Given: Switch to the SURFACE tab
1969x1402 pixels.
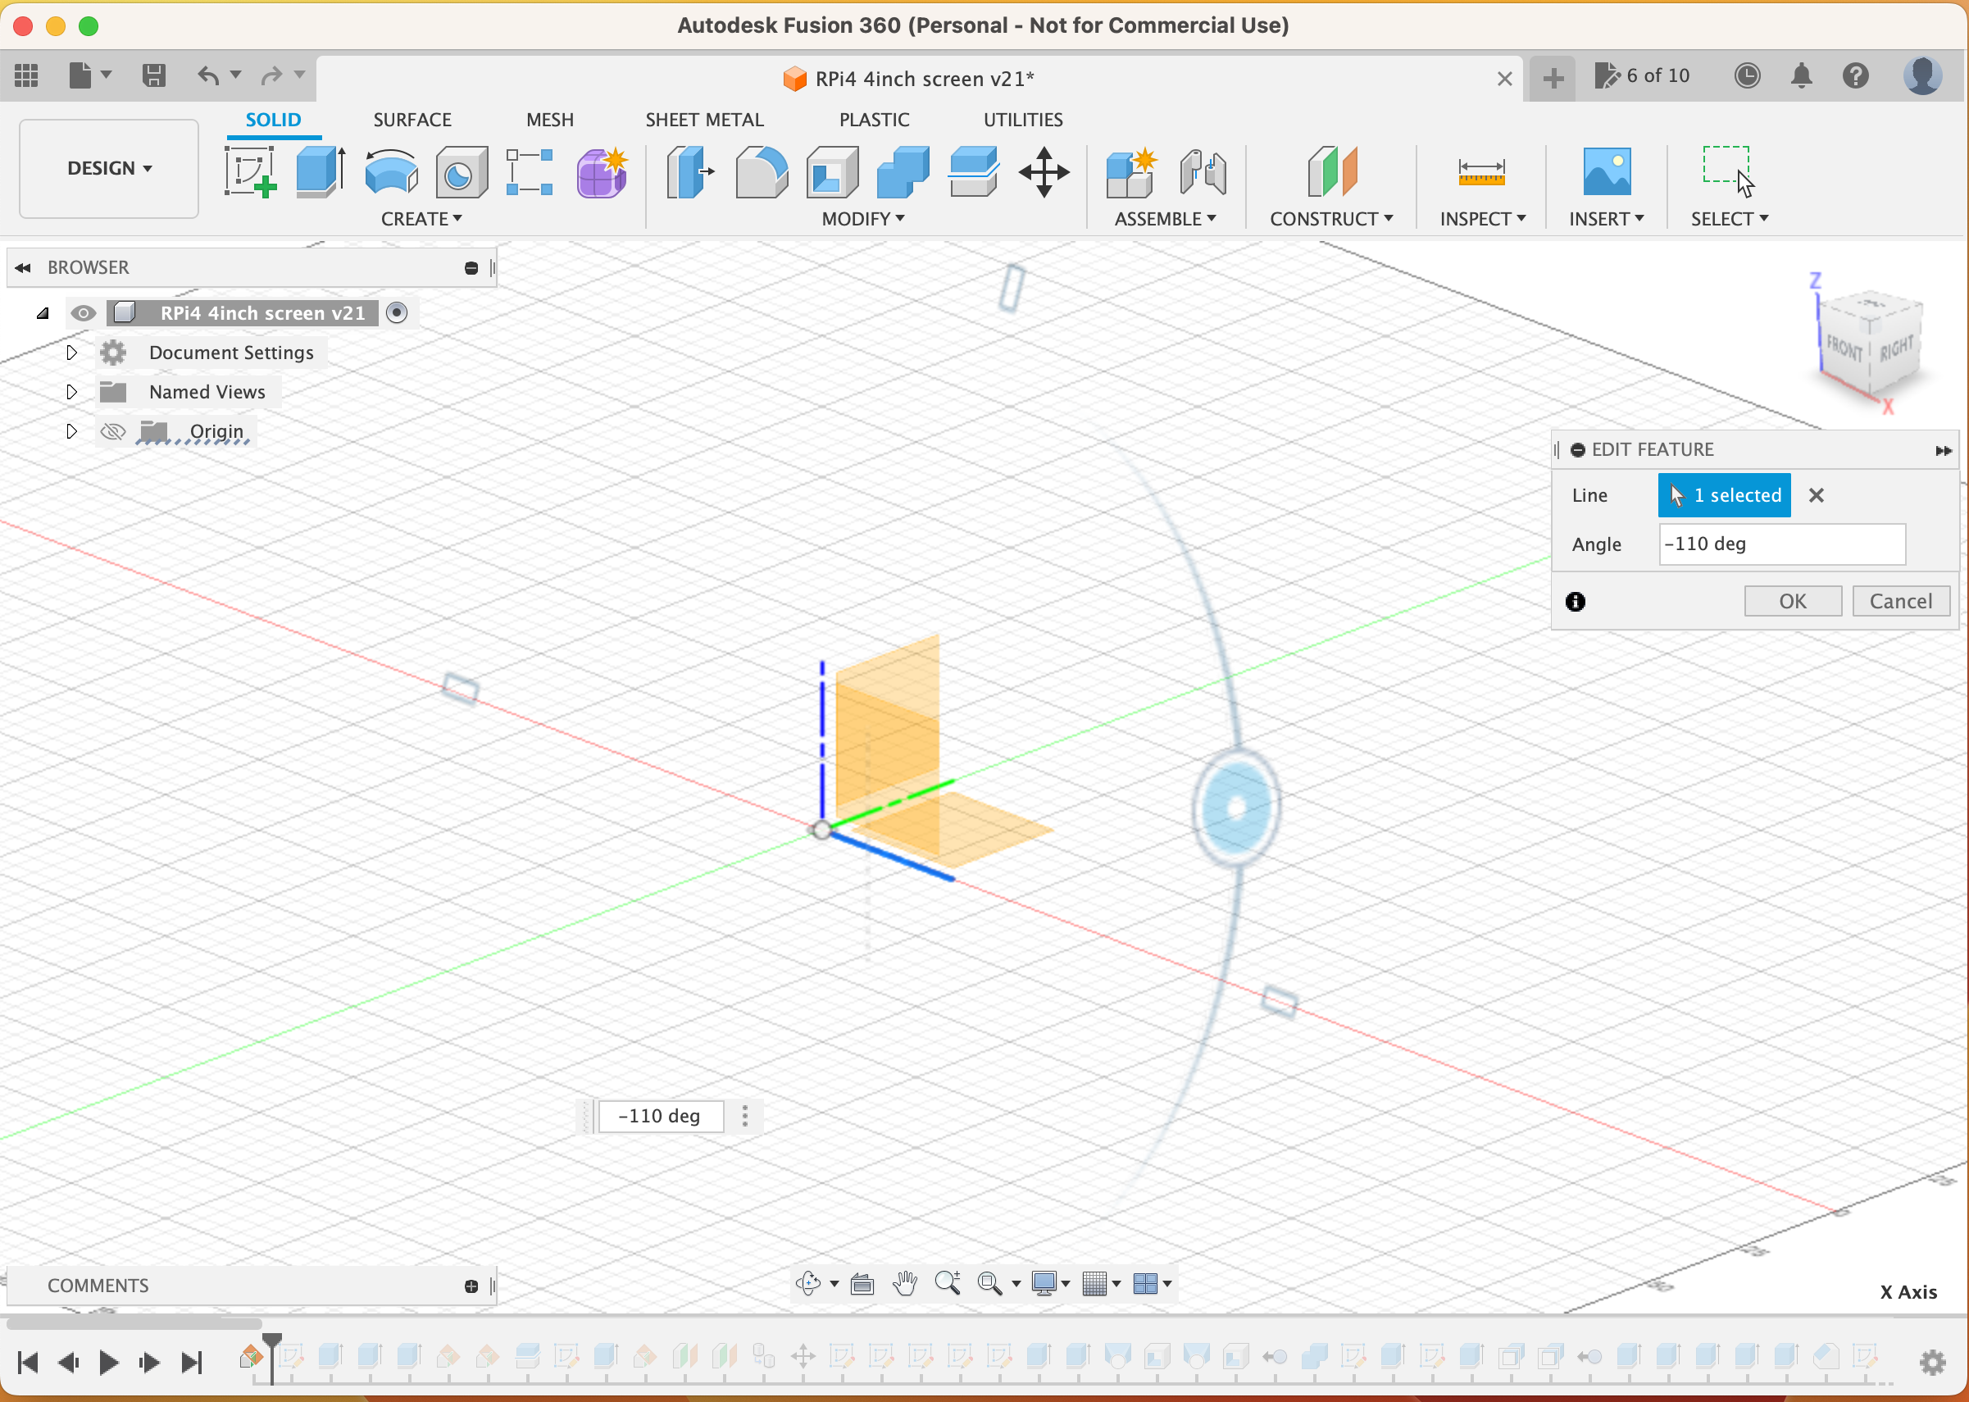Looking at the screenshot, I should (411, 118).
